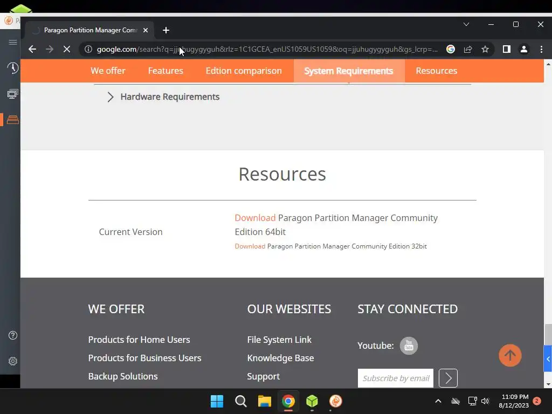Open File System Link website

pos(279,340)
